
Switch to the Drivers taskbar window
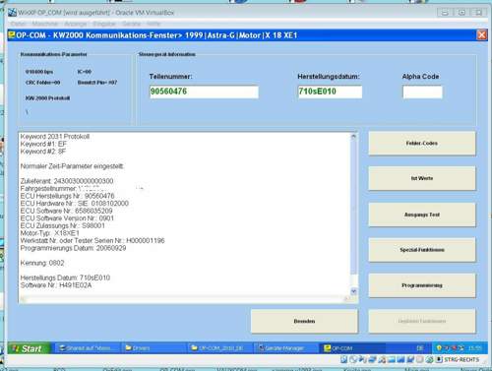(x=153, y=348)
